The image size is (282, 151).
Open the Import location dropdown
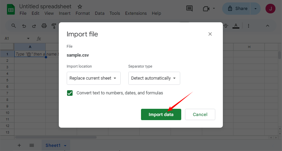coord(94,78)
